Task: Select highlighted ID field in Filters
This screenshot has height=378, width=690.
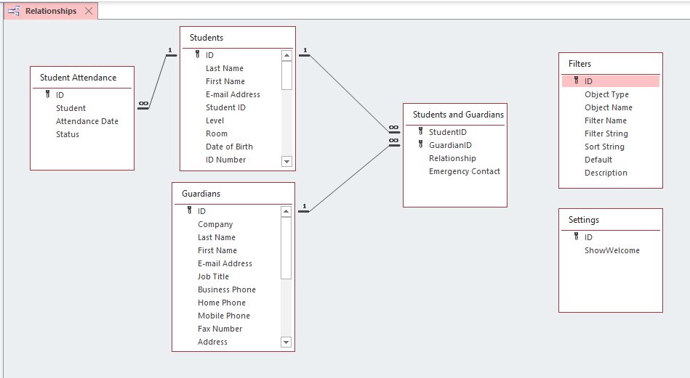Action: (x=611, y=81)
